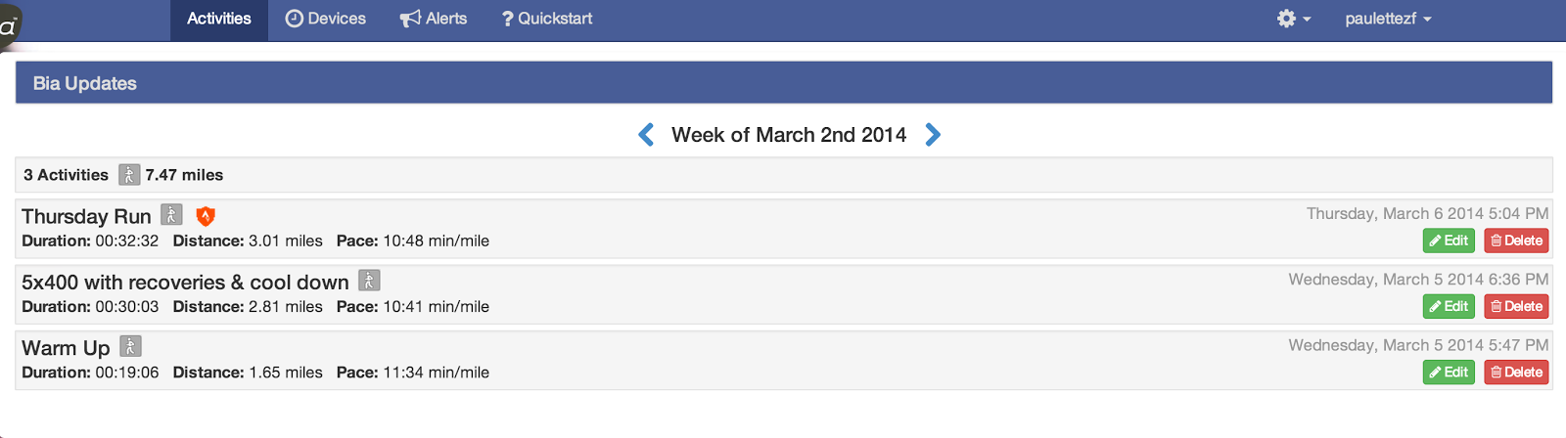1566x438 pixels.
Task: Edit the 5x400 with recoveries activity
Action: (1449, 306)
